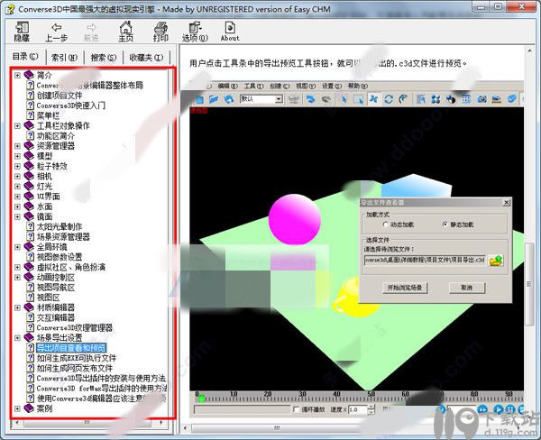This screenshot has height=440, width=541.
Task: Expand the 水面 node
Action: click(x=17, y=206)
